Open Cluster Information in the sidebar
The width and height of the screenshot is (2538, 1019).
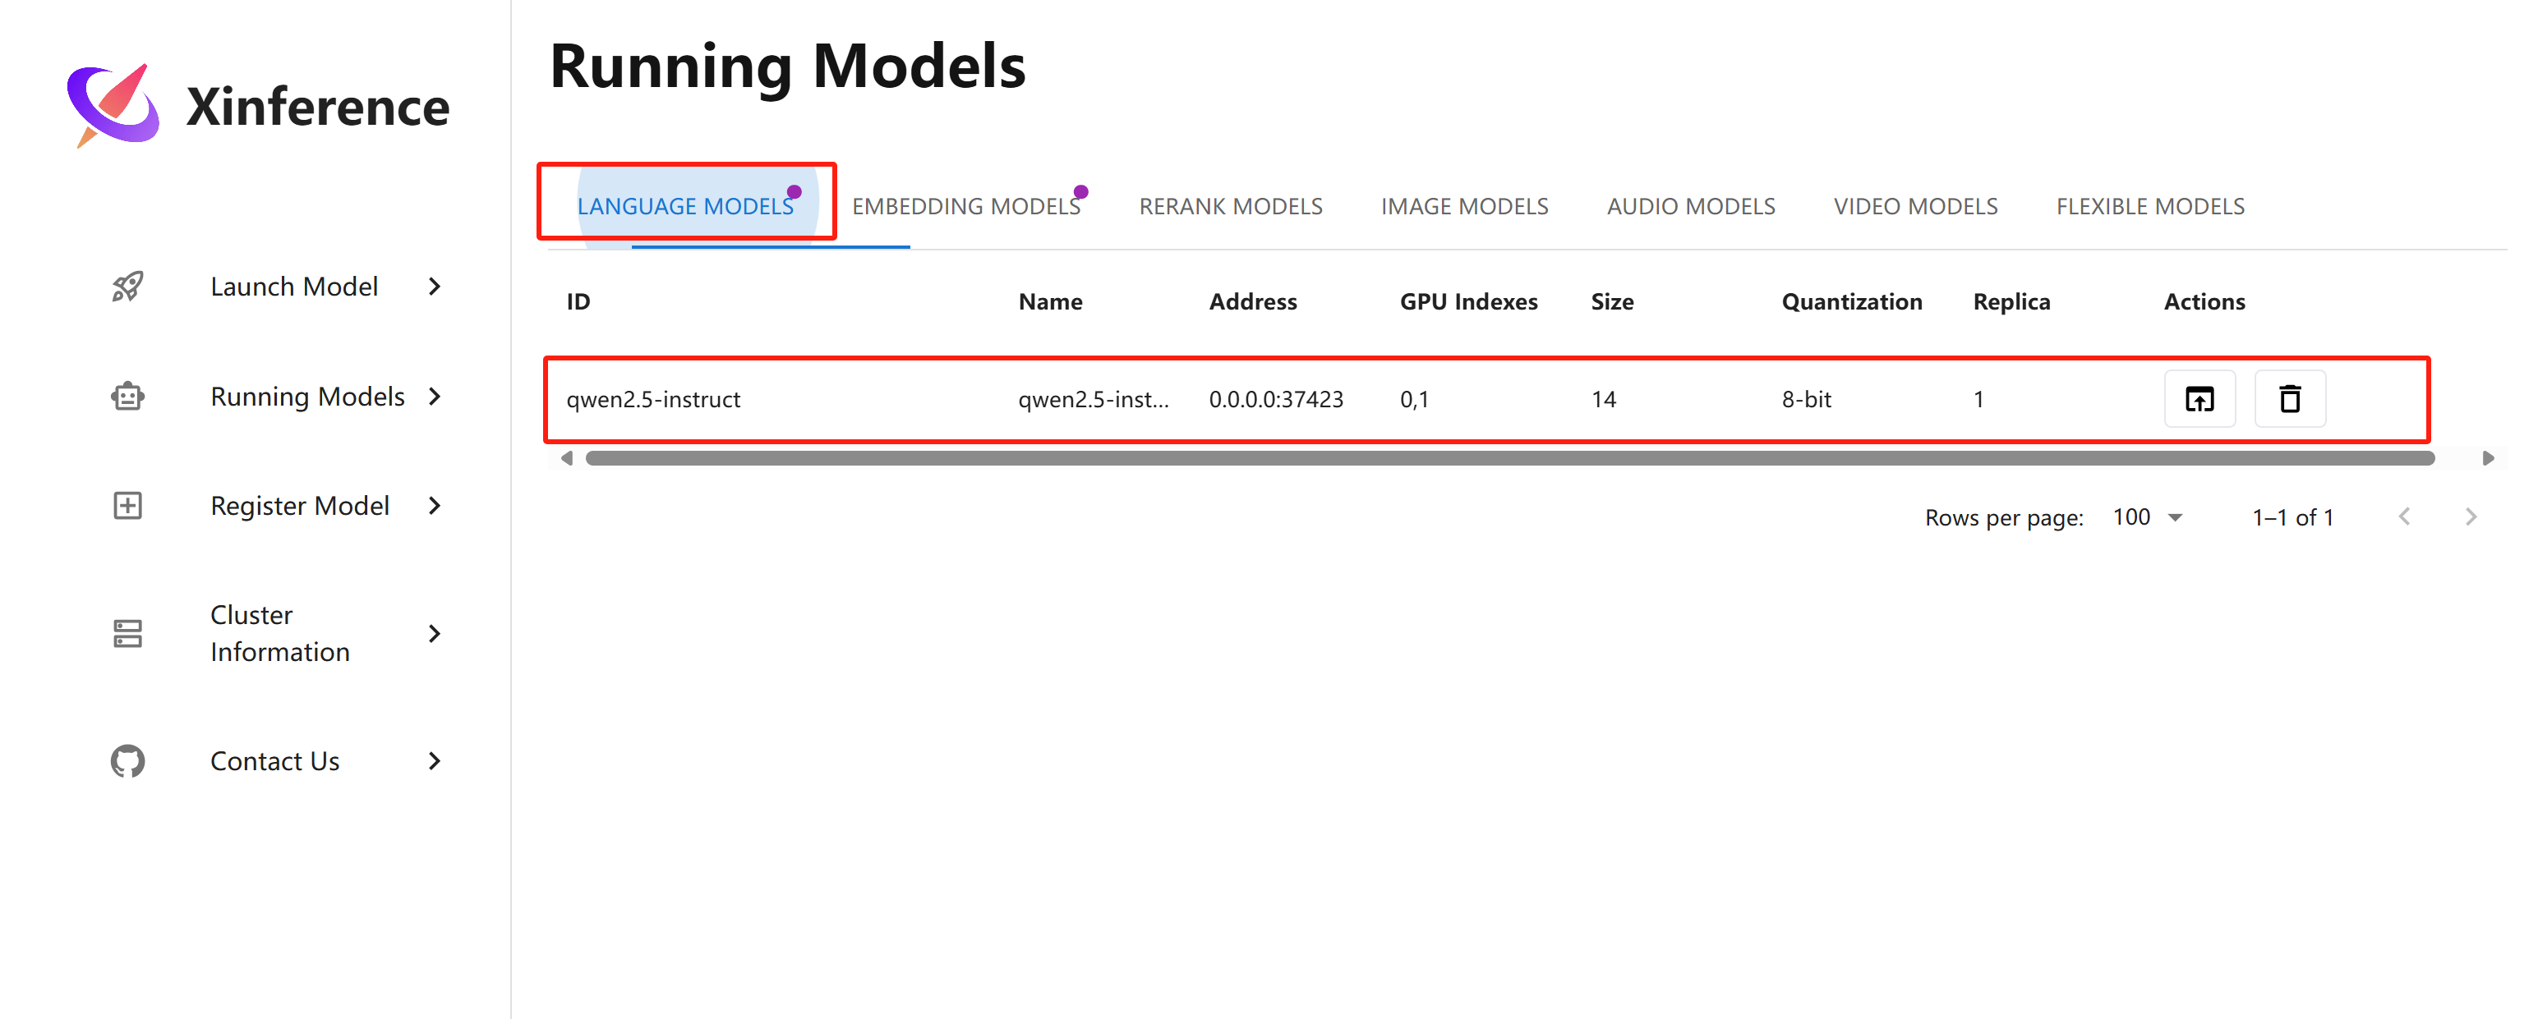click(277, 633)
